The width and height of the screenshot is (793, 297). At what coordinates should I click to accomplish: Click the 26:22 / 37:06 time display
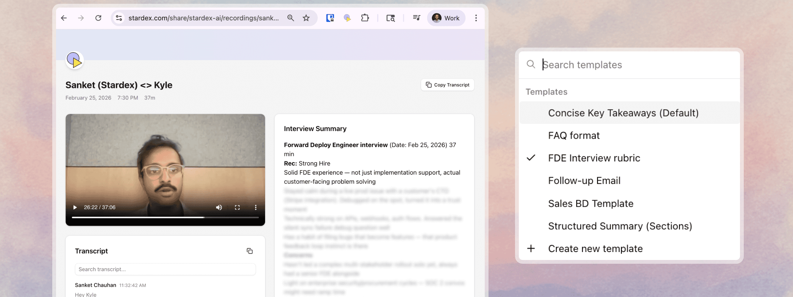pyautogui.click(x=100, y=207)
